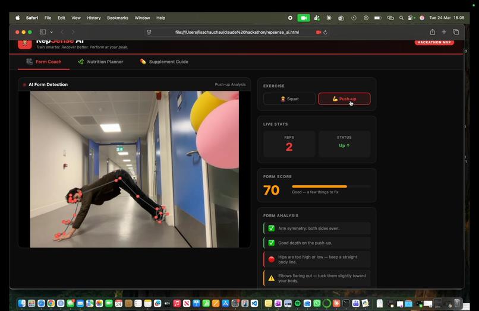Screen dimensions: 479x311
Task: Open the sidebar options dropdown chevron
Action: 51,32
